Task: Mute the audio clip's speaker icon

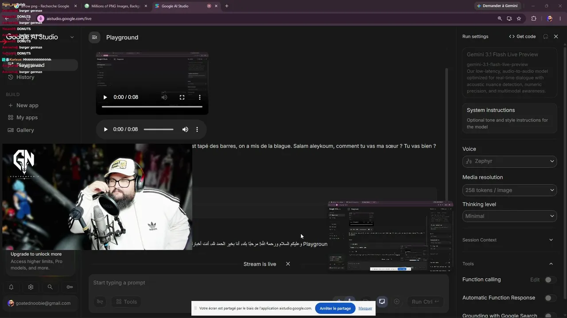Action: pyautogui.click(x=185, y=129)
